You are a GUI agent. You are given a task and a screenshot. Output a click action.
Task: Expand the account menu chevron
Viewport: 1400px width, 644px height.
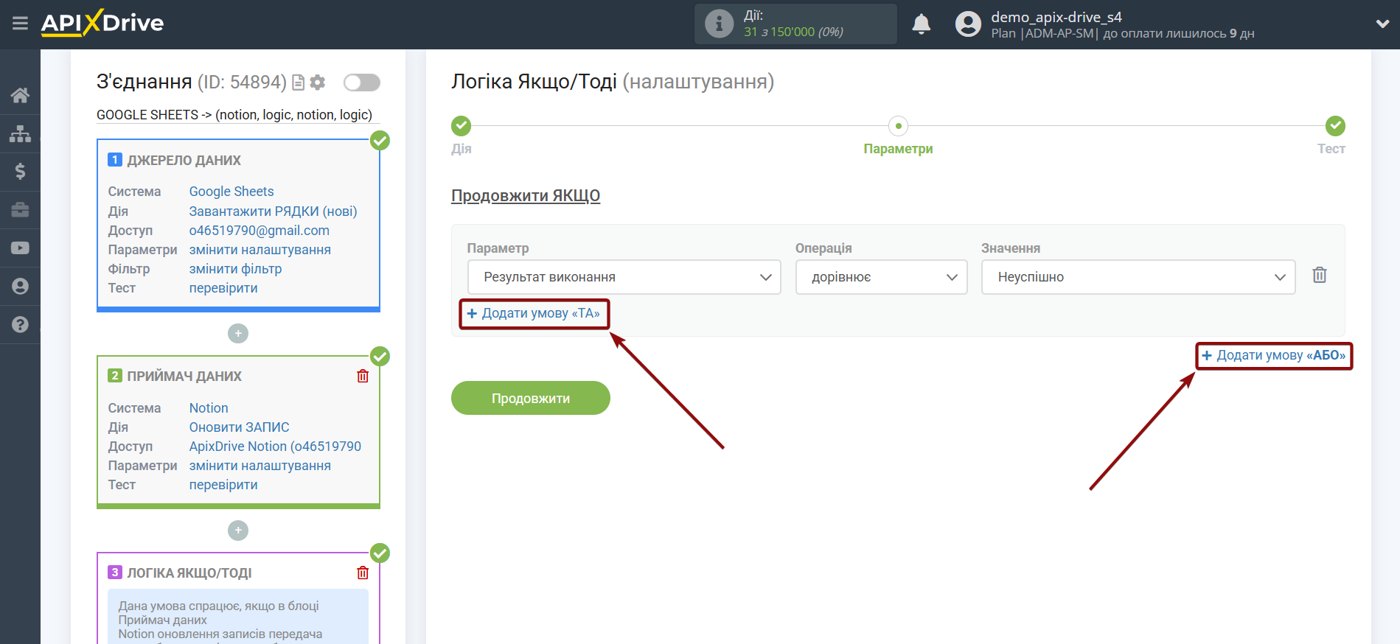click(x=1382, y=24)
